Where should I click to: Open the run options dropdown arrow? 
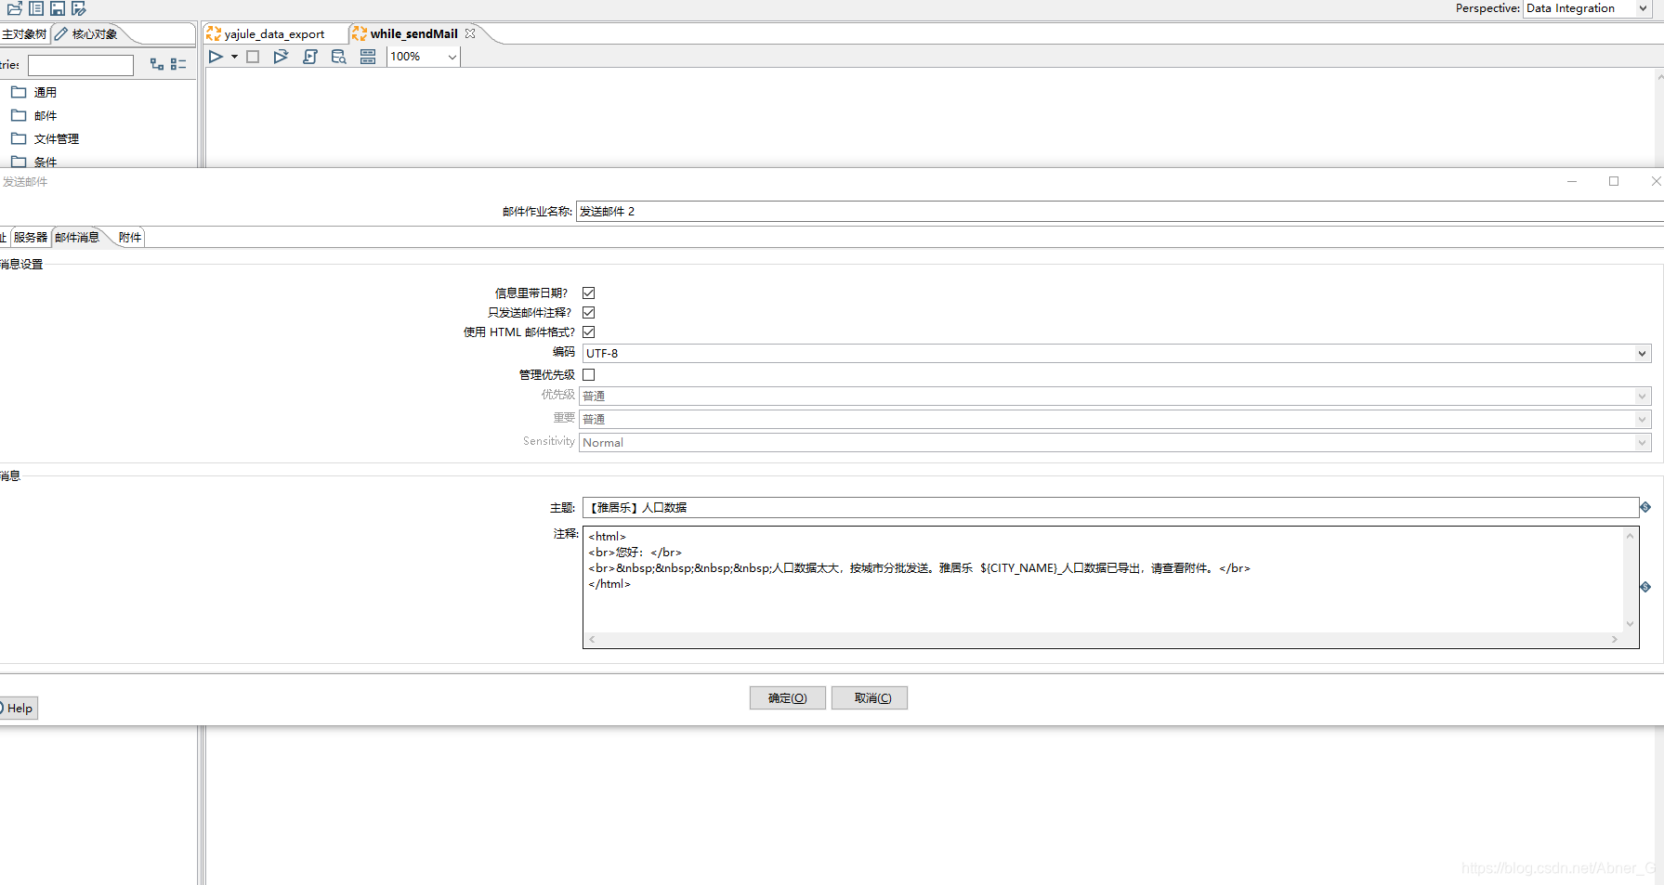[x=234, y=57]
